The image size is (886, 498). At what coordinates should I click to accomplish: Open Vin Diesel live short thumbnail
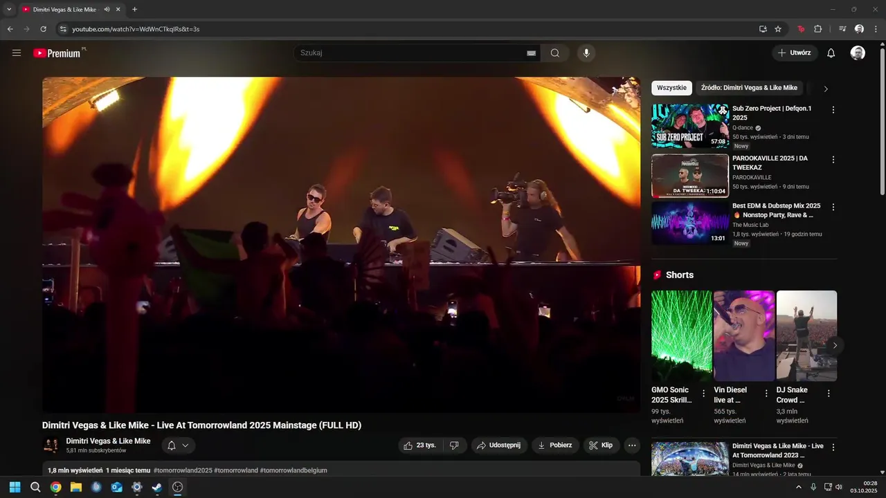click(744, 336)
